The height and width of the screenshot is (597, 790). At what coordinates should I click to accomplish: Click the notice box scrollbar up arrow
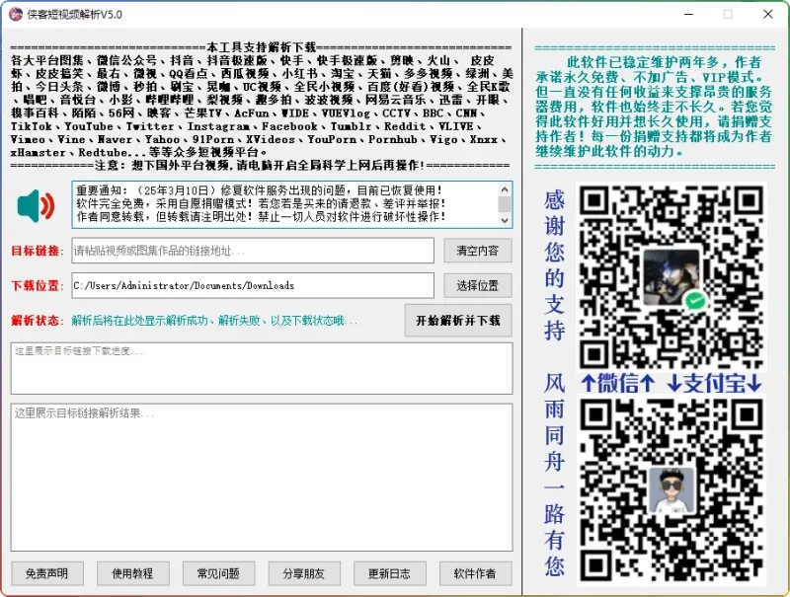[x=505, y=189]
